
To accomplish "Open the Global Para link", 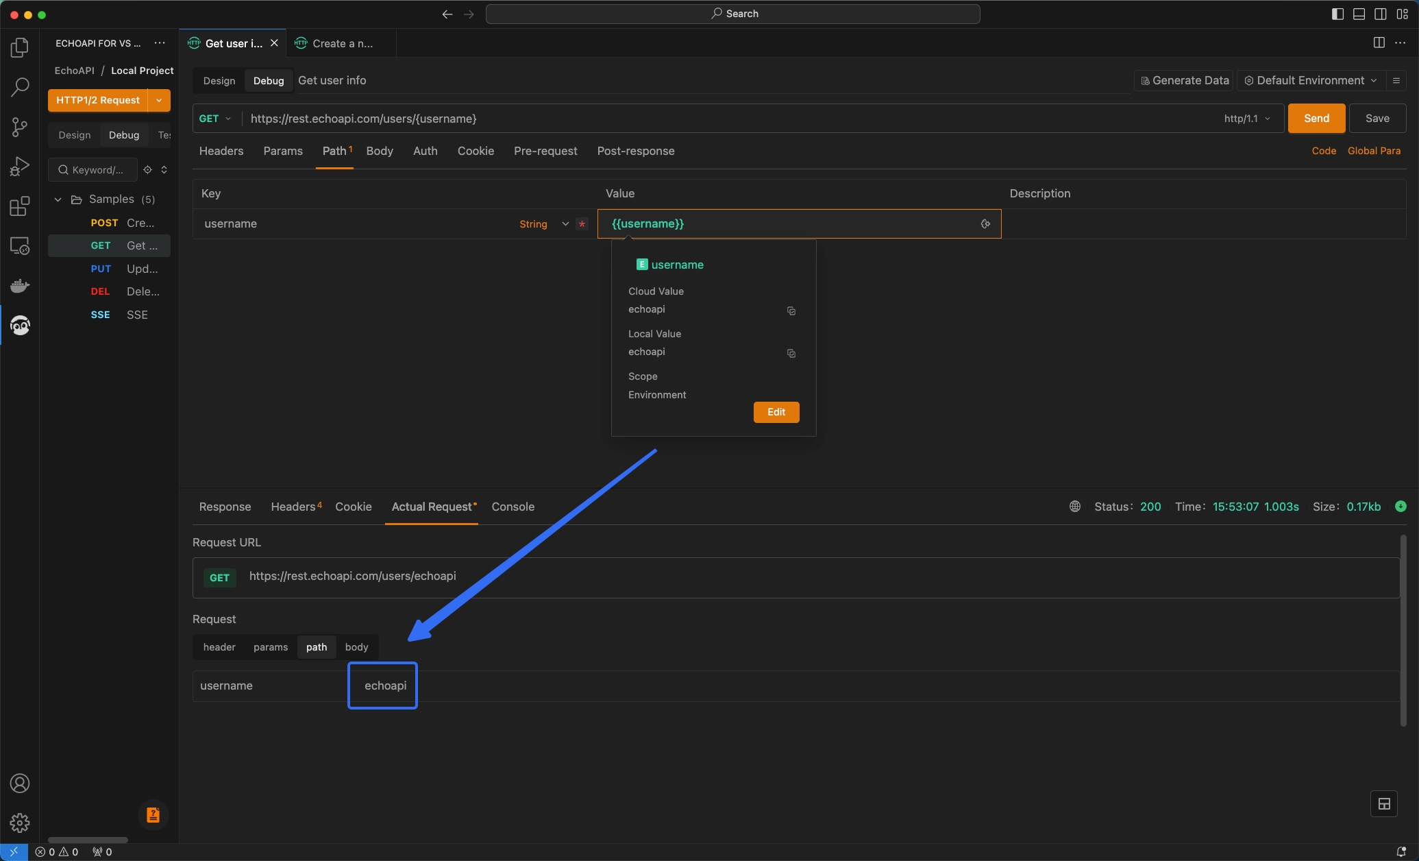I will [x=1374, y=151].
